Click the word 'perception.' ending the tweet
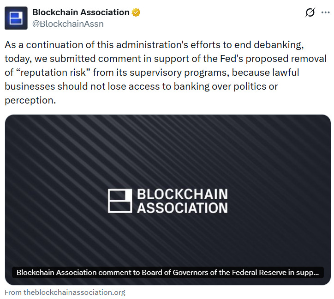The height and width of the screenshot is (299, 334). (x=30, y=100)
